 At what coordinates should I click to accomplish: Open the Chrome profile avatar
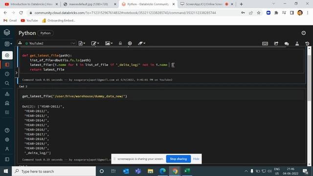tap(300, 13)
